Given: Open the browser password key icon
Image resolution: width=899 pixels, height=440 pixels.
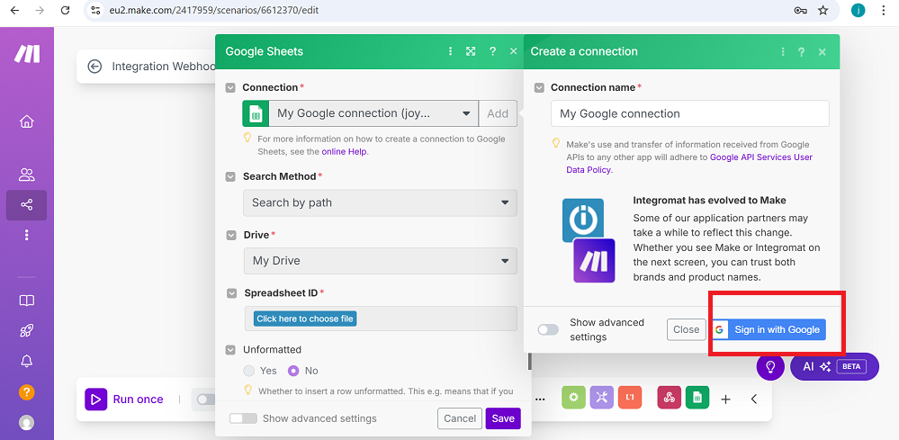Looking at the screenshot, I should click(x=800, y=10).
